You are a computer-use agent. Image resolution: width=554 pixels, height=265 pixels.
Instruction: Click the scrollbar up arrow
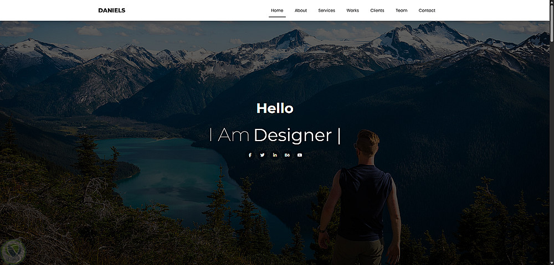click(x=552, y=2)
